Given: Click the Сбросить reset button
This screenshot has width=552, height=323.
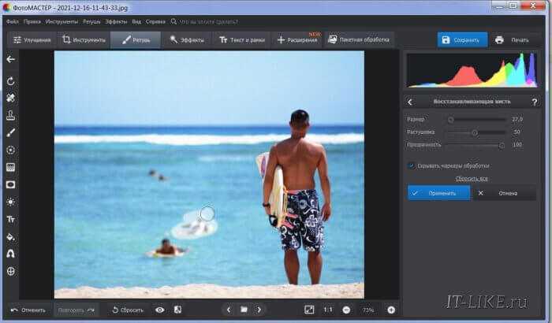Looking at the screenshot, I should click(x=128, y=310).
